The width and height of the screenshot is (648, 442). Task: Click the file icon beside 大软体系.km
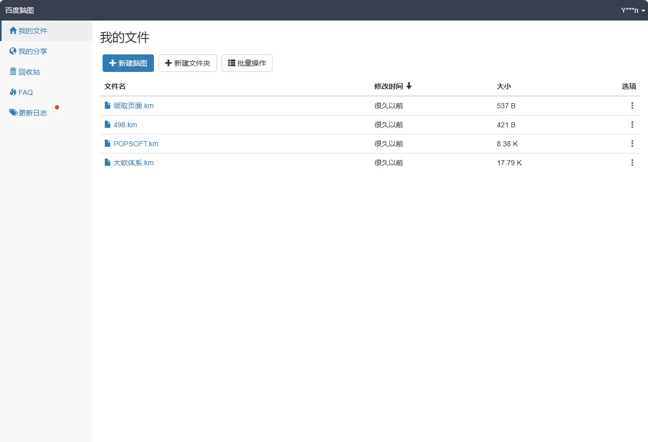point(108,163)
